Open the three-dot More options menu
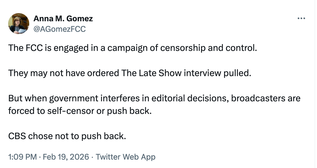 [x=301, y=19]
